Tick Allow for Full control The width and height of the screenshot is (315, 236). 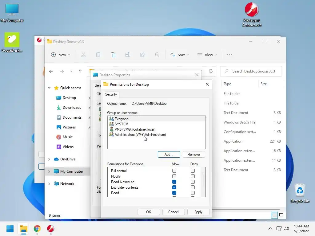(x=174, y=171)
